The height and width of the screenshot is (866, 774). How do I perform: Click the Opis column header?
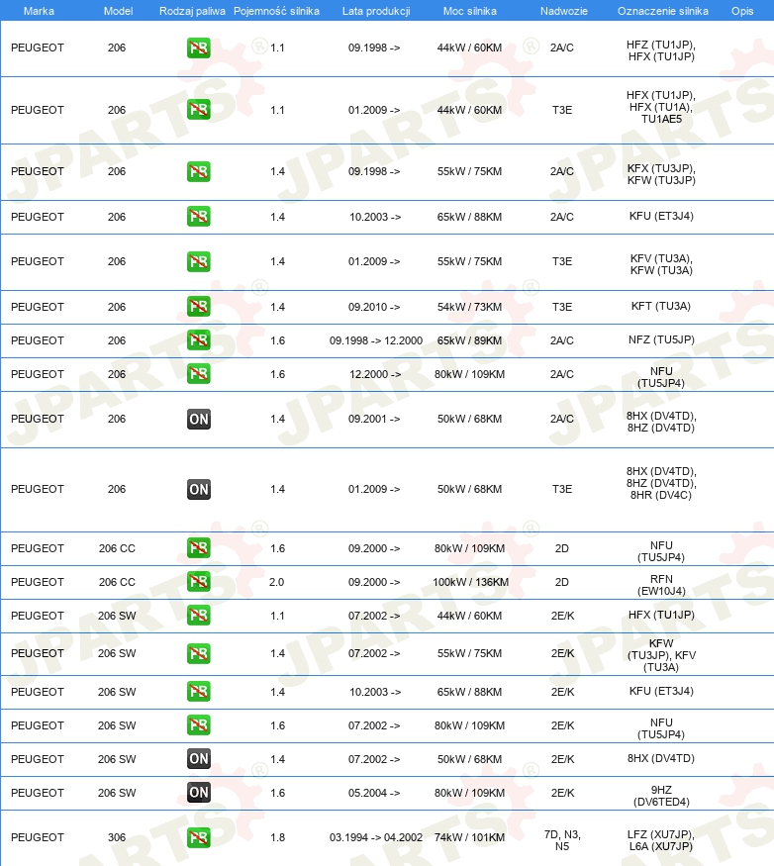tap(742, 11)
